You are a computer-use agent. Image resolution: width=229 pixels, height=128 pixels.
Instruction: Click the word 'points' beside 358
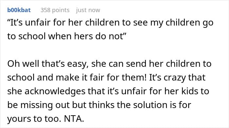coord(61,10)
